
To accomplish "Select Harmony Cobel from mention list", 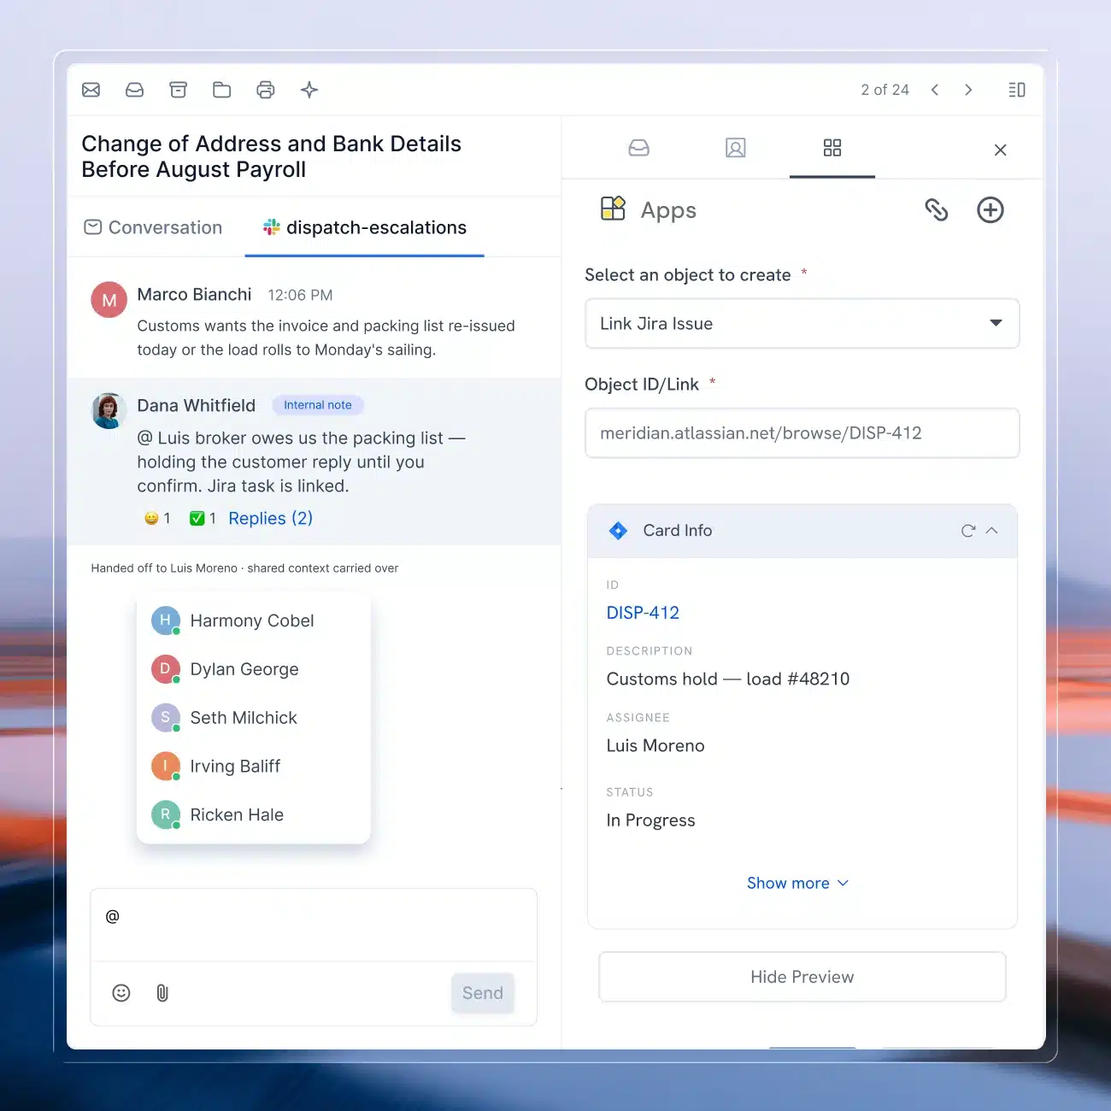I will point(254,620).
